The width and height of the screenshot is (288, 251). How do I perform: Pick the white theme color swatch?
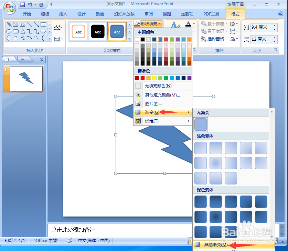pyautogui.click(x=137, y=39)
